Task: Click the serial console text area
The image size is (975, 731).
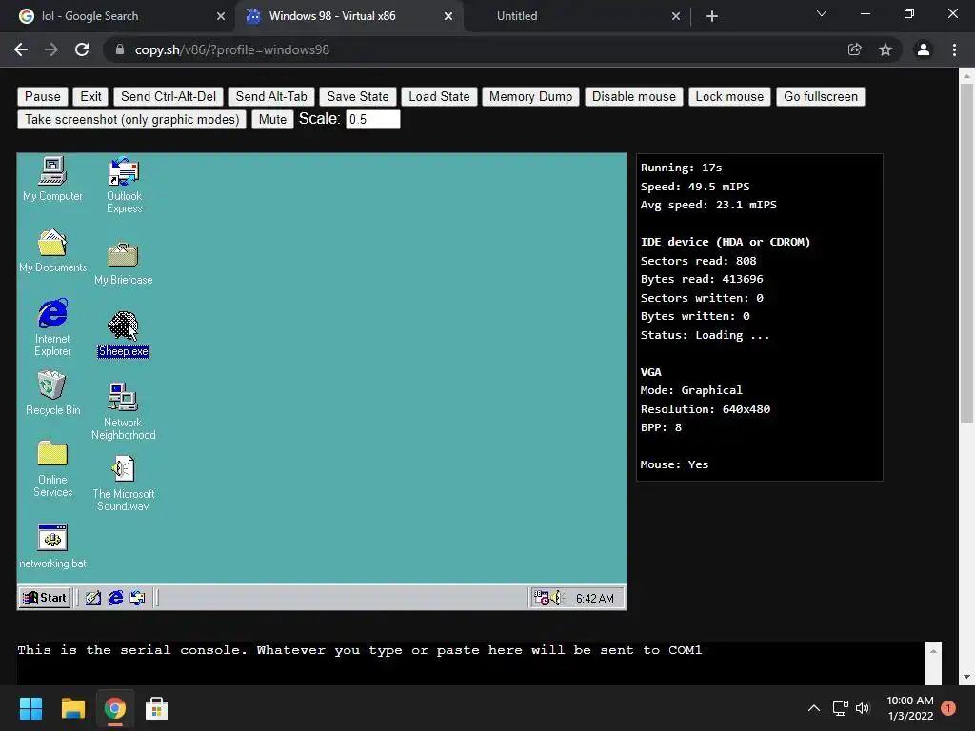Action: point(470,663)
